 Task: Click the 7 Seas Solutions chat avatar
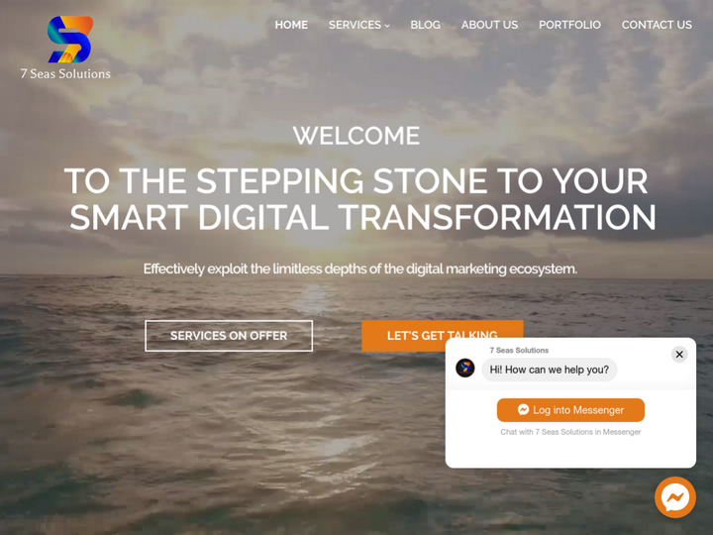tap(464, 368)
